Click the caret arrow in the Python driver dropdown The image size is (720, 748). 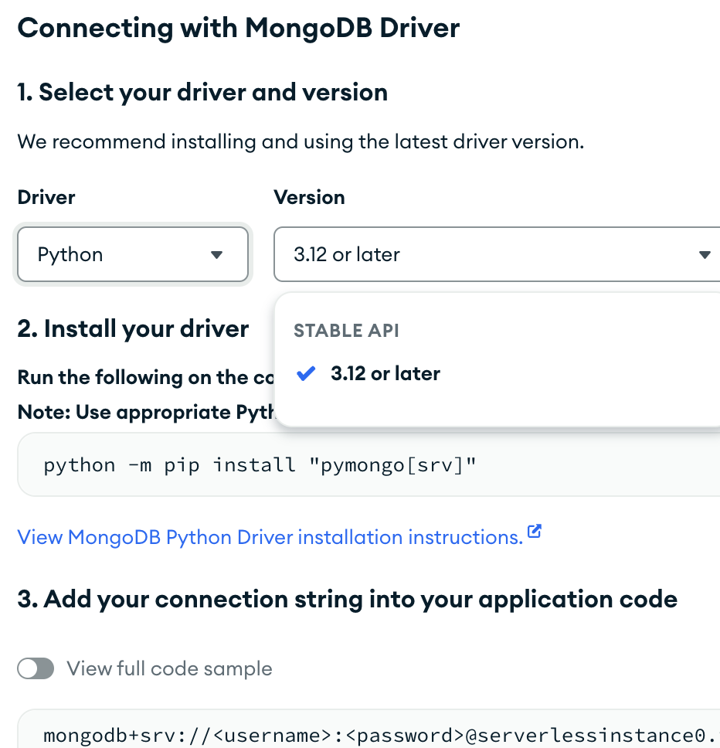[216, 255]
